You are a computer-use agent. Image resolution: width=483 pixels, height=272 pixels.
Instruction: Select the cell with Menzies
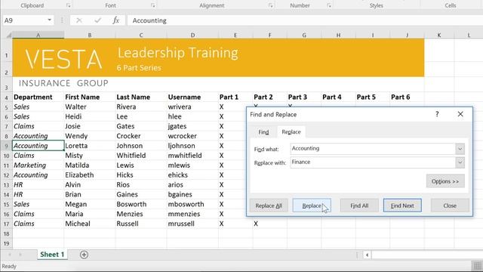141,214
